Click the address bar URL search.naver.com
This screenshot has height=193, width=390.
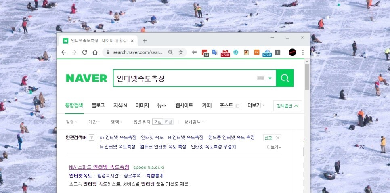(138, 52)
